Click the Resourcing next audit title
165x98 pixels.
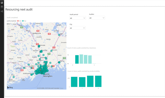[19, 9]
